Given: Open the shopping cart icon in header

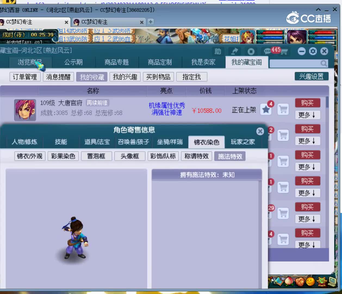Looking at the screenshot, I should pos(284,51).
